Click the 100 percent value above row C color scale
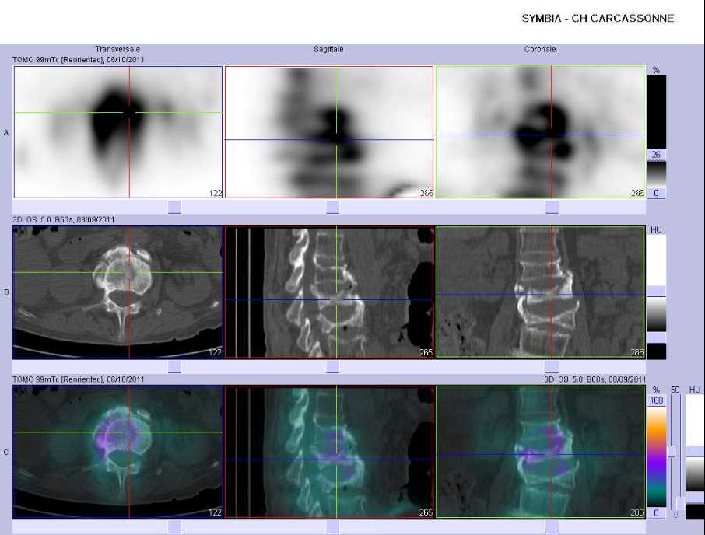Screen dimensions: 705x535 (x=657, y=400)
